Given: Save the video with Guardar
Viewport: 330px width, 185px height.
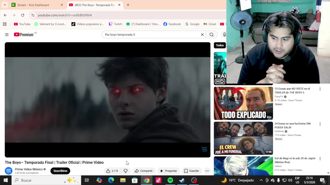Looking at the screenshot, I should [192, 171].
